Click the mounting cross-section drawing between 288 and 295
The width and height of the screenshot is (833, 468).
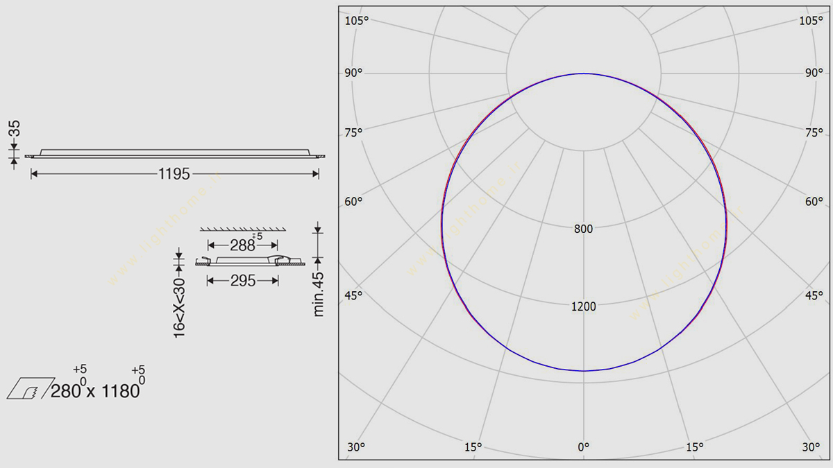point(250,261)
